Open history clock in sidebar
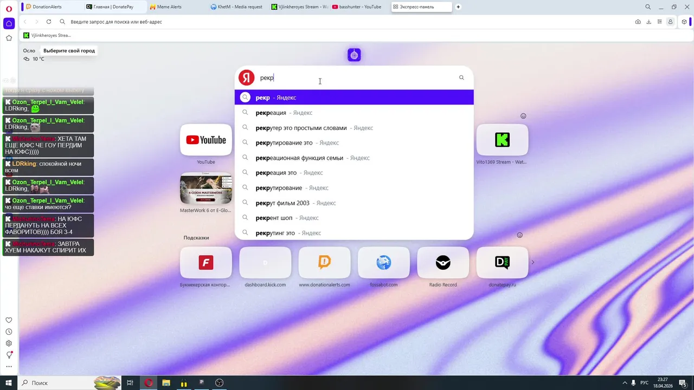 coord(9,331)
